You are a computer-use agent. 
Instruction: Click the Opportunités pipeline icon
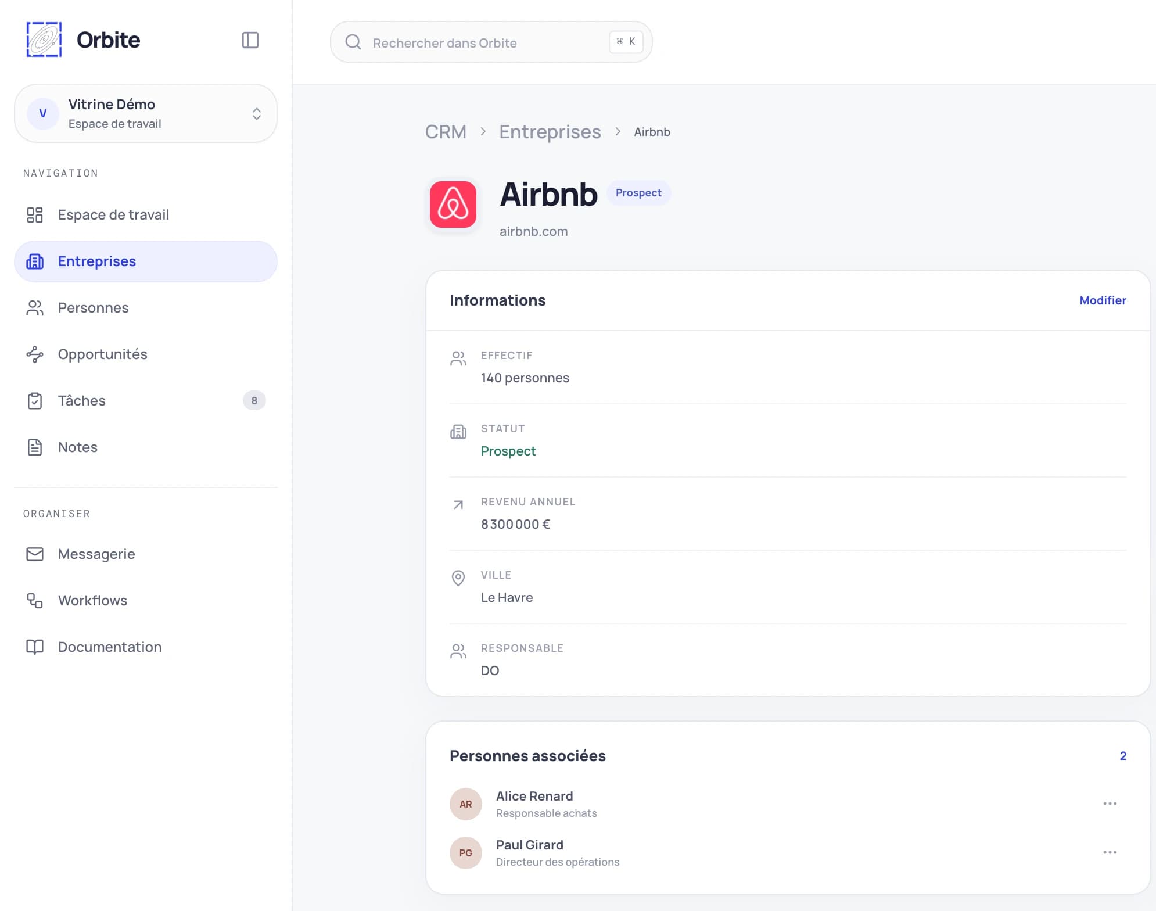[35, 354]
